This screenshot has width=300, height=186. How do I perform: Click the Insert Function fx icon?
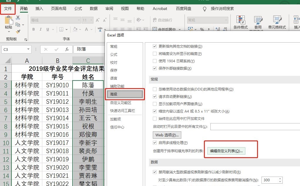point(67,49)
